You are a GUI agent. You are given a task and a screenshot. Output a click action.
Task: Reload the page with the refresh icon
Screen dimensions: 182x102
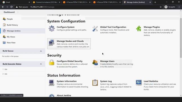click(x=11, y=7)
